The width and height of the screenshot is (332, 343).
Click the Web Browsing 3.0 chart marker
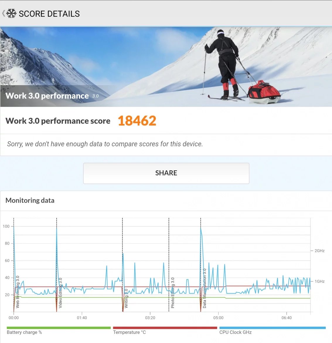18,292
